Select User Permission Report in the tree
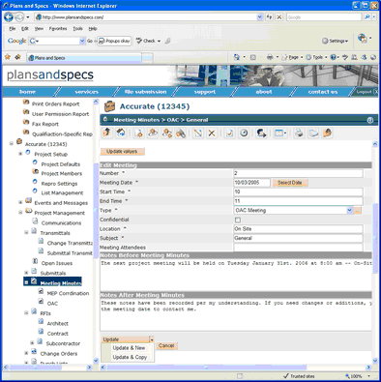The width and height of the screenshot is (381, 382). point(60,114)
